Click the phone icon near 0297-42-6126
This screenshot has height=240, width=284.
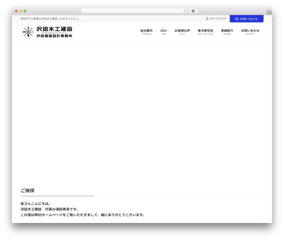[x=207, y=19]
